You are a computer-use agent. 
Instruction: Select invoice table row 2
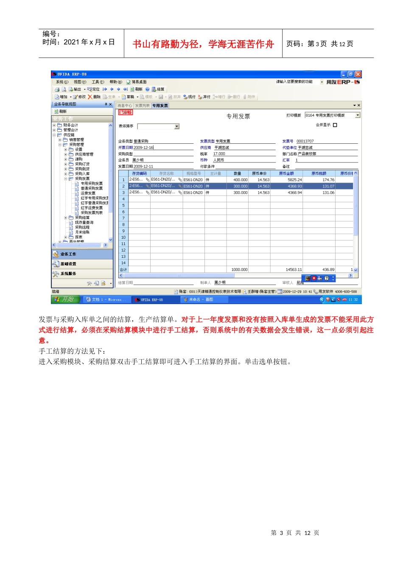(236, 186)
